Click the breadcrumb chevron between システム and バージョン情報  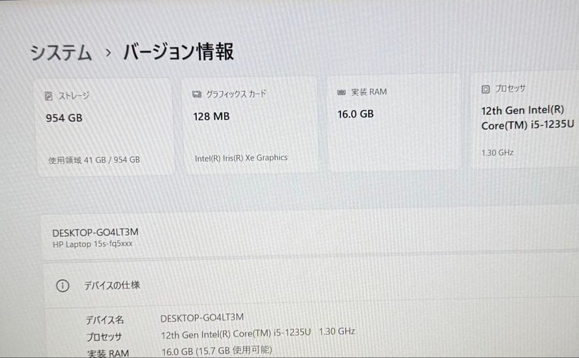[109, 53]
